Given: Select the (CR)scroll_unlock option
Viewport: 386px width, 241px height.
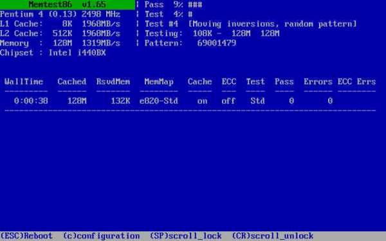Looking at the screenshot, I should (x=273, y=236).
